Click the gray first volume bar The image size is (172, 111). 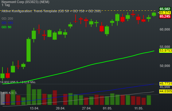pos(3,99)
